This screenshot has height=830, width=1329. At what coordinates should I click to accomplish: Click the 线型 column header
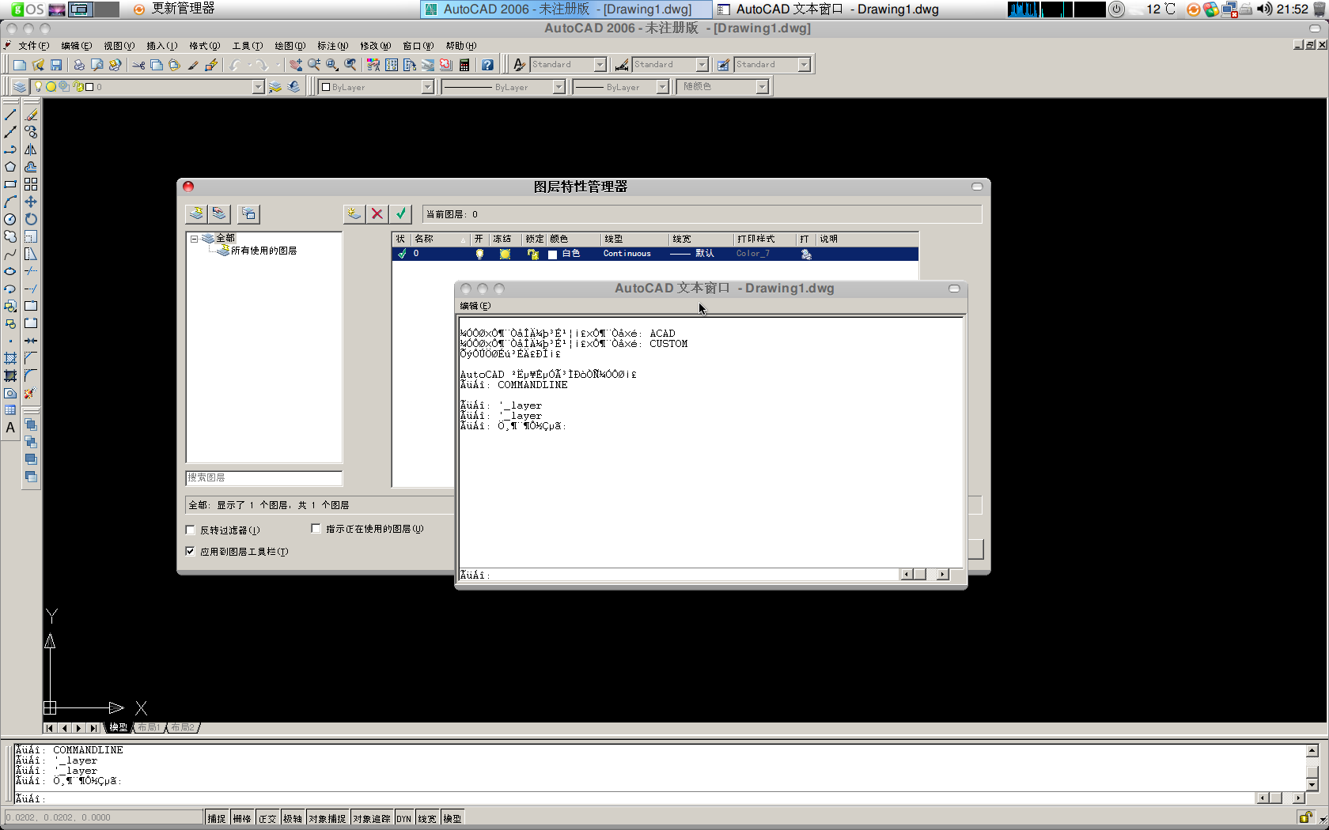(x=634, y=239)
